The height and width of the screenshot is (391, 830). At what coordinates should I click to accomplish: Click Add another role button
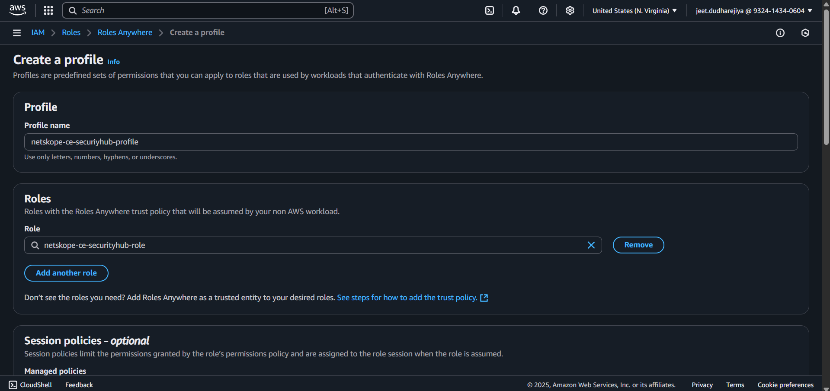pyautogui.click(x=66, y=273)
